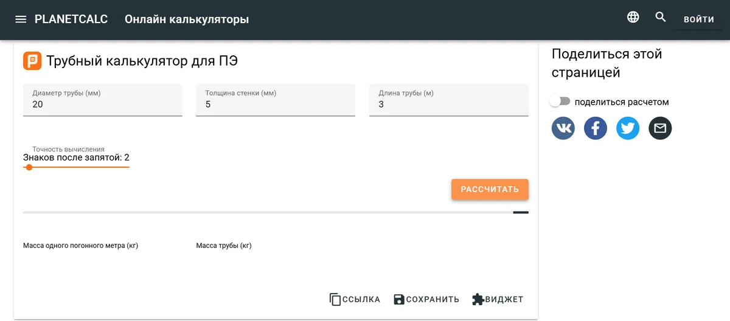Open the hamburger navigation menu
Image resolution: width=730 pixels, height=321 pixels.
pyautogui.click(x=21, y=19)
